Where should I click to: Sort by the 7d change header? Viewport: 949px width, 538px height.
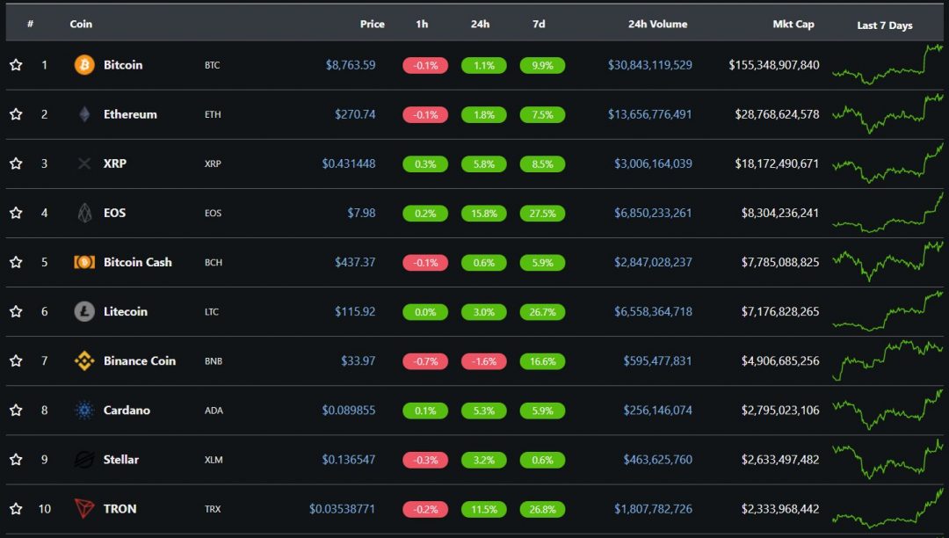(539, 24)
